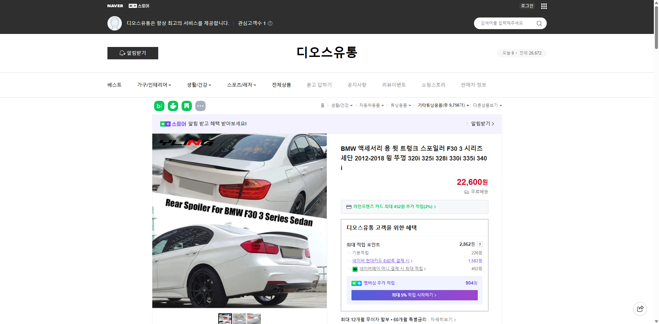Screen dimensions: 659x324
Task: Click the free shipping truck icon
Action: tap(466, 192)
